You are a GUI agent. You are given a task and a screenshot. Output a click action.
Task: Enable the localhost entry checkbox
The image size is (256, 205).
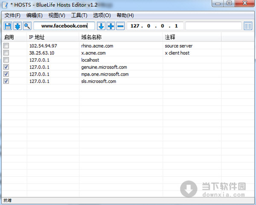click(6, 60)
